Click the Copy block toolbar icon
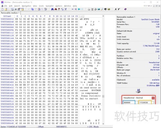 (x=32, y=9)
